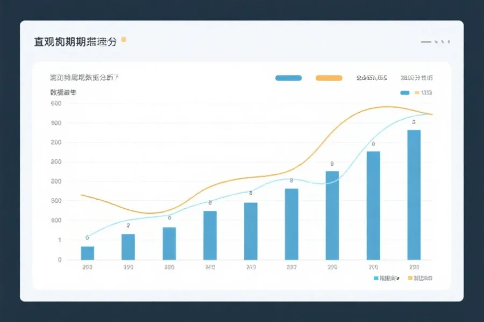Select the sixth blue bar from the left
This screenshot has height=322, width=484.
291,224
